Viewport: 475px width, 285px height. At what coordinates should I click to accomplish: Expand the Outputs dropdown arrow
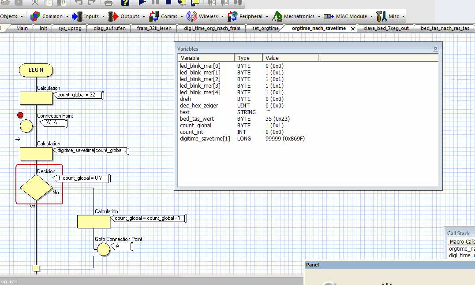tap(144, 17)
